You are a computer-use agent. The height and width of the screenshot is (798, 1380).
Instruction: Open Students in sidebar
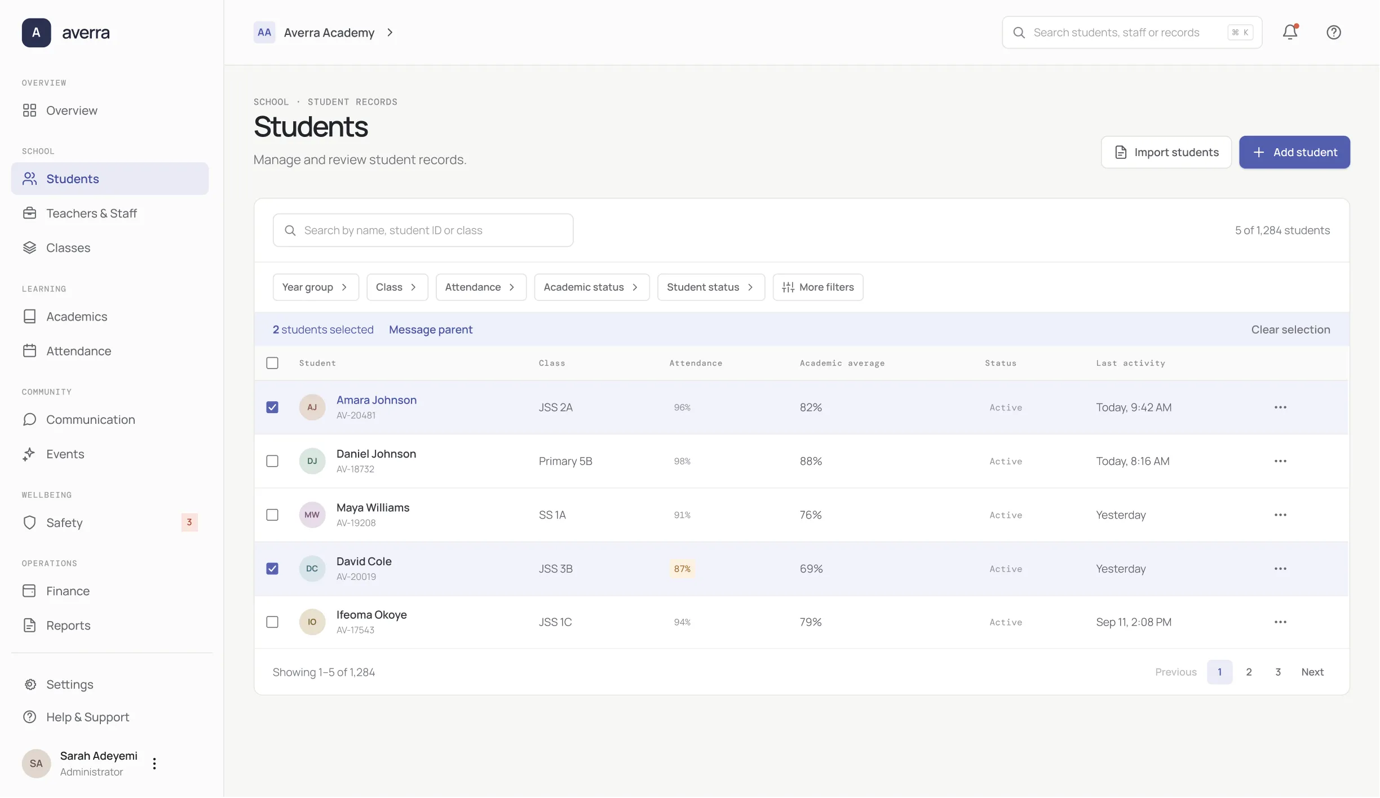tap(110, 179)
